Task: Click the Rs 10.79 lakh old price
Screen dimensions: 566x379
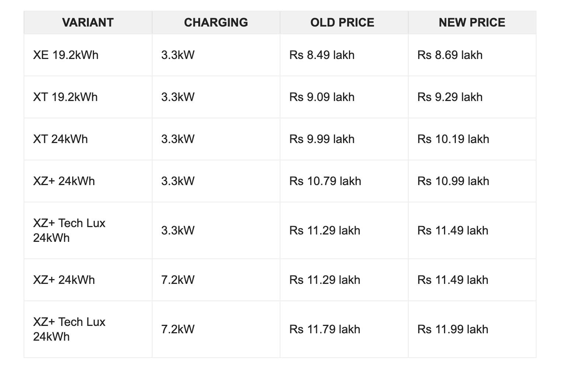Action: point(325,181)
